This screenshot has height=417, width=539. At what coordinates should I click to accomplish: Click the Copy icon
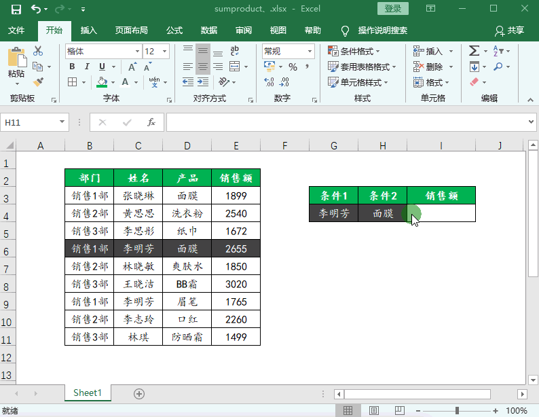(37, 67)
